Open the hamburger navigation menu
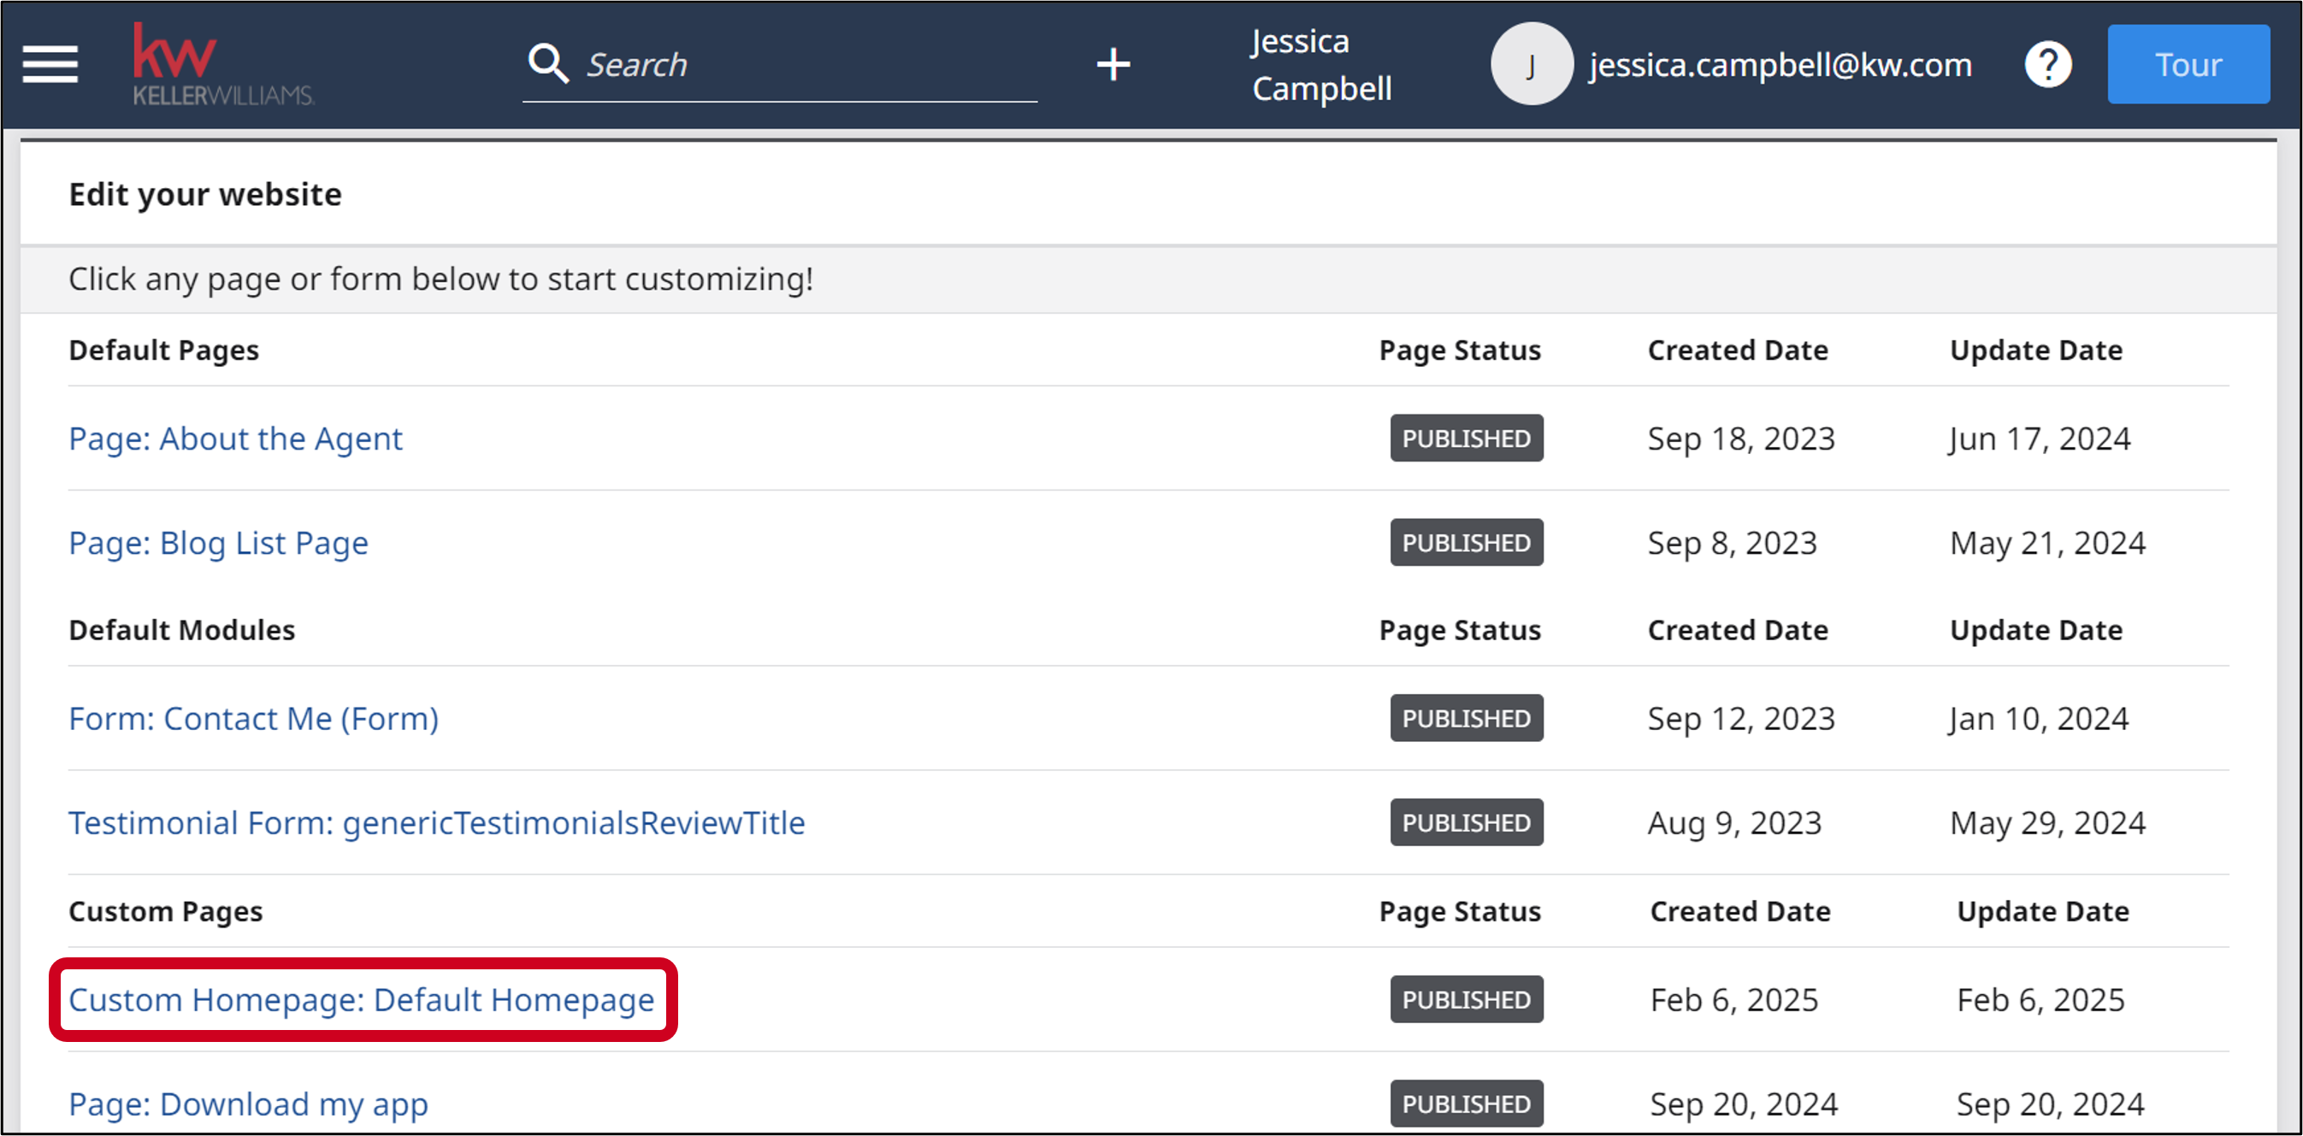The height and width of the screenshot is (1136, 2303). [x=50, y=64]
